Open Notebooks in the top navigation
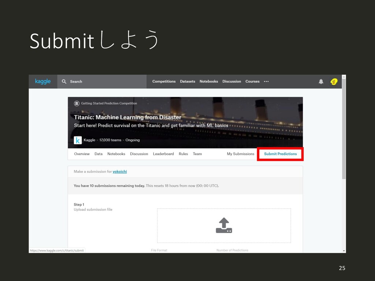The image size is (375, 281). 209,82
